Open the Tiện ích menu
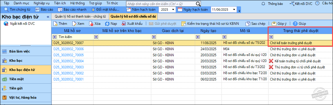Viewport: 333px width, 105px height. [x=60, y=3]
